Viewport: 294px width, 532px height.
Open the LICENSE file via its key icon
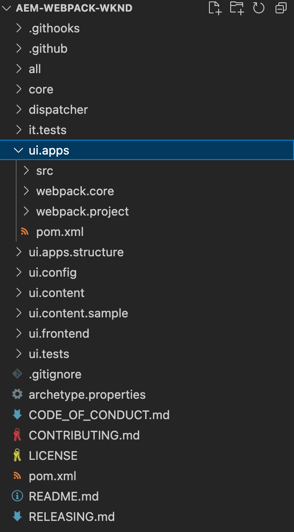point(18,455)
